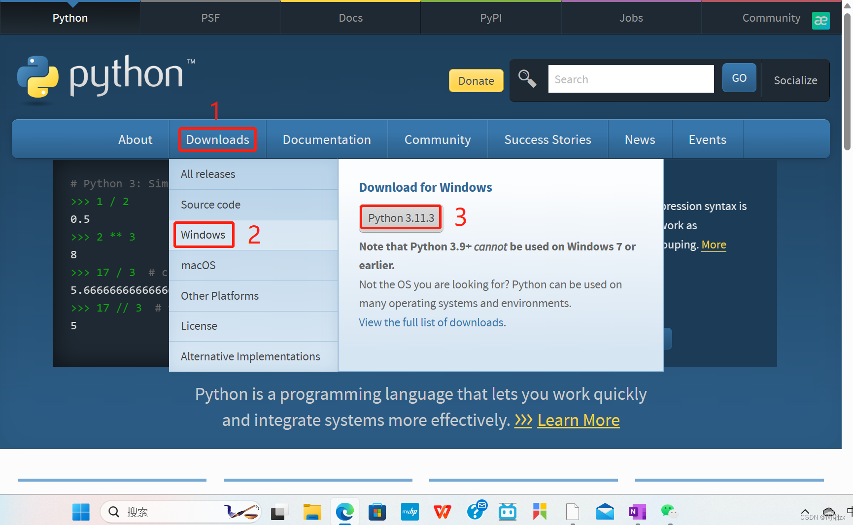Open the full list of downloads link

431,322
